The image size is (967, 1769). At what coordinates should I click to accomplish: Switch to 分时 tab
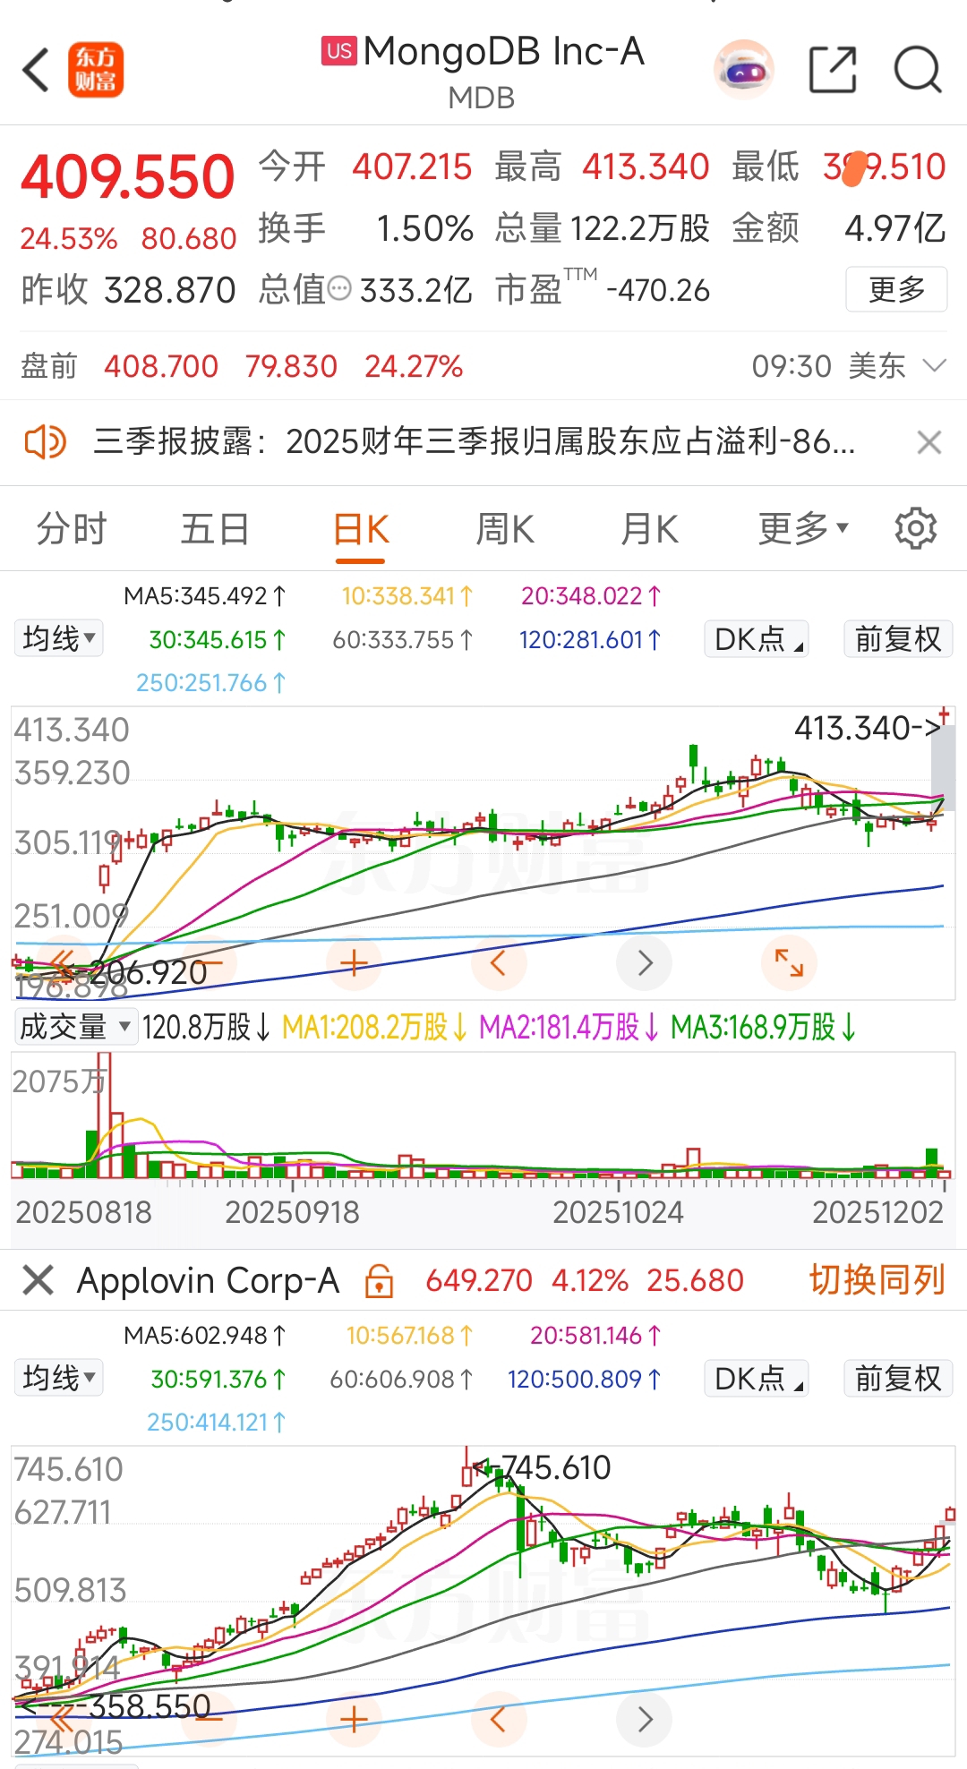point(72,529)
